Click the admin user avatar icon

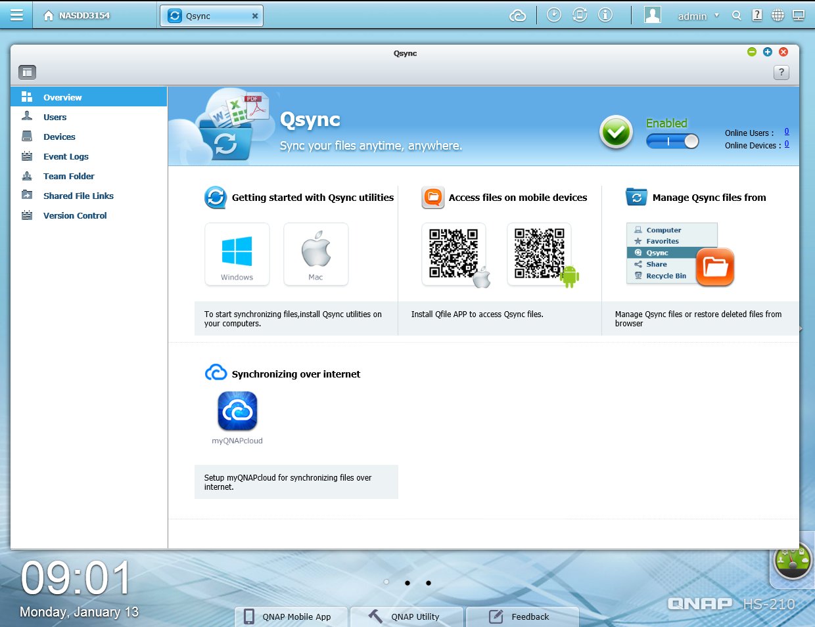pos(653,15)
